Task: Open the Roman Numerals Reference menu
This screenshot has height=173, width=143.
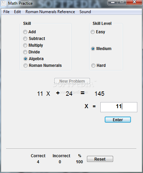Action: 50,12
